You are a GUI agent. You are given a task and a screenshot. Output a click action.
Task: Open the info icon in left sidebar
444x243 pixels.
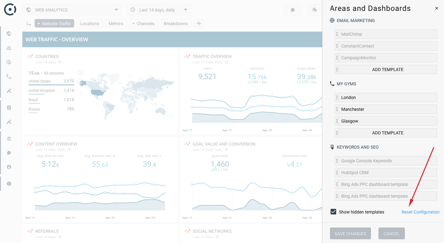tap(9, 184)
